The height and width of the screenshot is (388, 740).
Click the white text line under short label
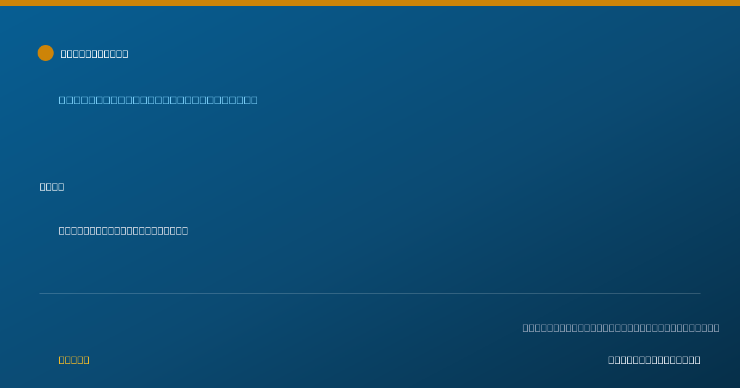(123, 230)
